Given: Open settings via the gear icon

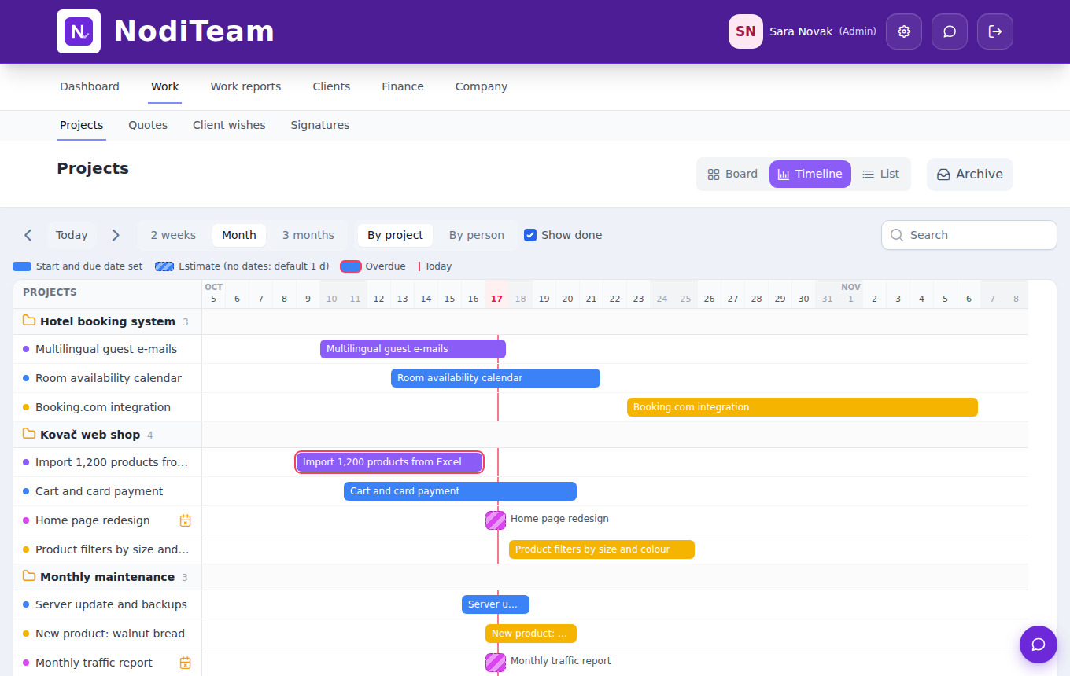Looking at the screenshot, I should coord(904,31).
